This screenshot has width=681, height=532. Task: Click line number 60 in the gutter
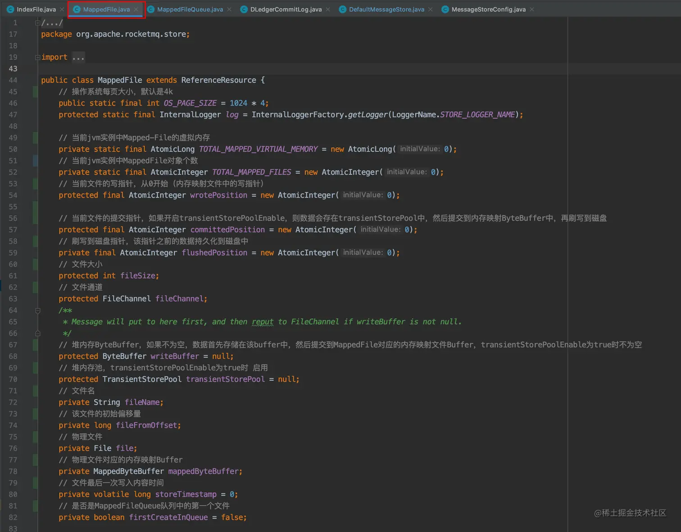coord(13,264)
